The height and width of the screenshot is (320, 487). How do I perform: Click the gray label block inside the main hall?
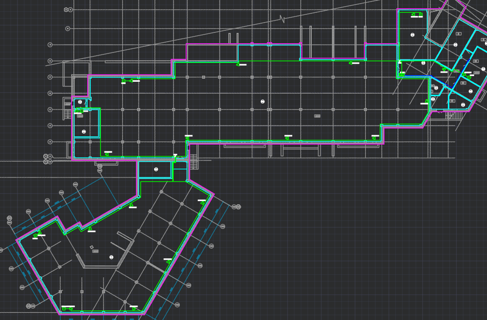pyautogui.click(x=317, y=116)
